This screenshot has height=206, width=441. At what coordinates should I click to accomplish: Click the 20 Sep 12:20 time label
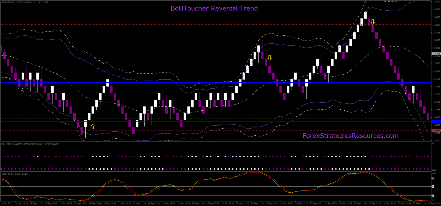click(x=286, y=203)
